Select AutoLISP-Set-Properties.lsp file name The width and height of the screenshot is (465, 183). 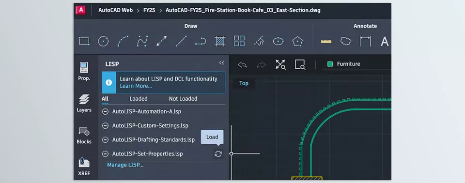click(x=147, y=154)
